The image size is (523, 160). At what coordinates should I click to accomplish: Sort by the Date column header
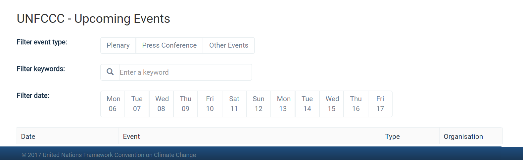coord(28,137)
